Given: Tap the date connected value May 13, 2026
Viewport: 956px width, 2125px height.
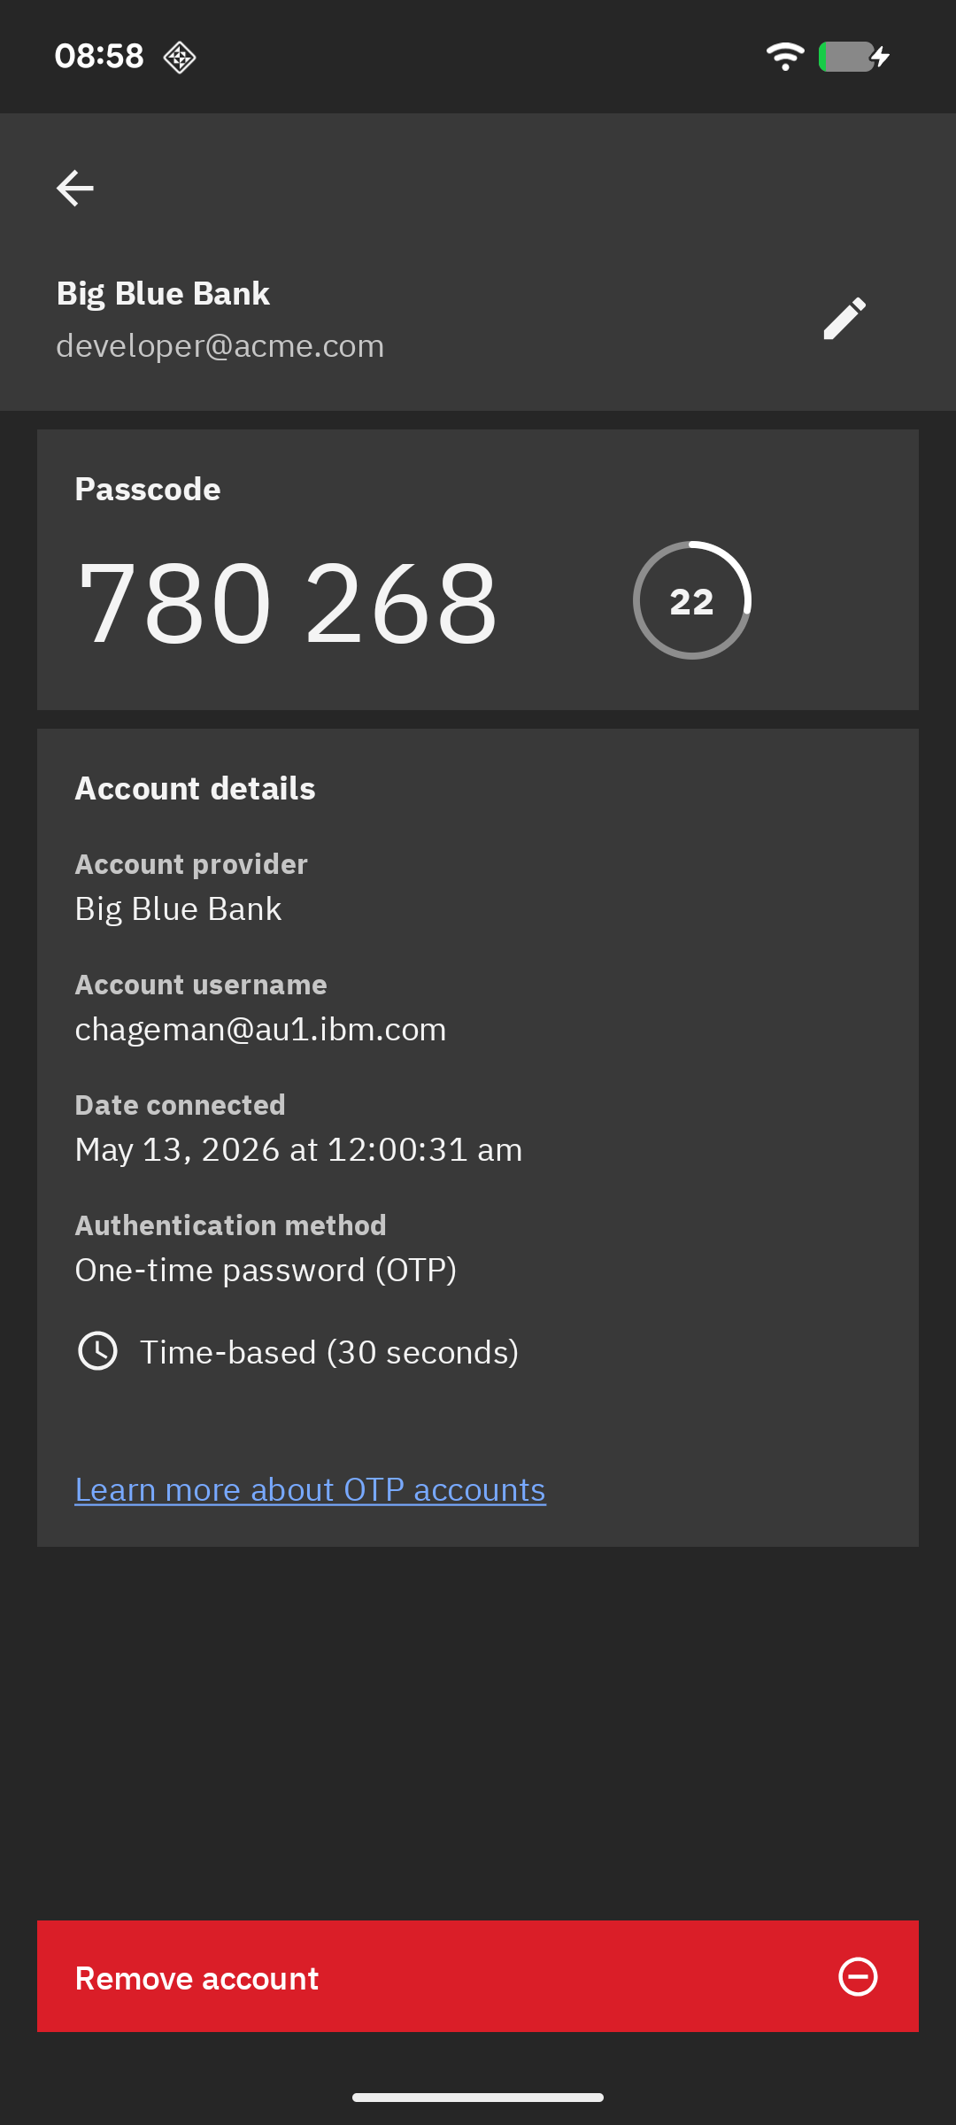Looking at the screenshot, I should tap(298, 1149).
